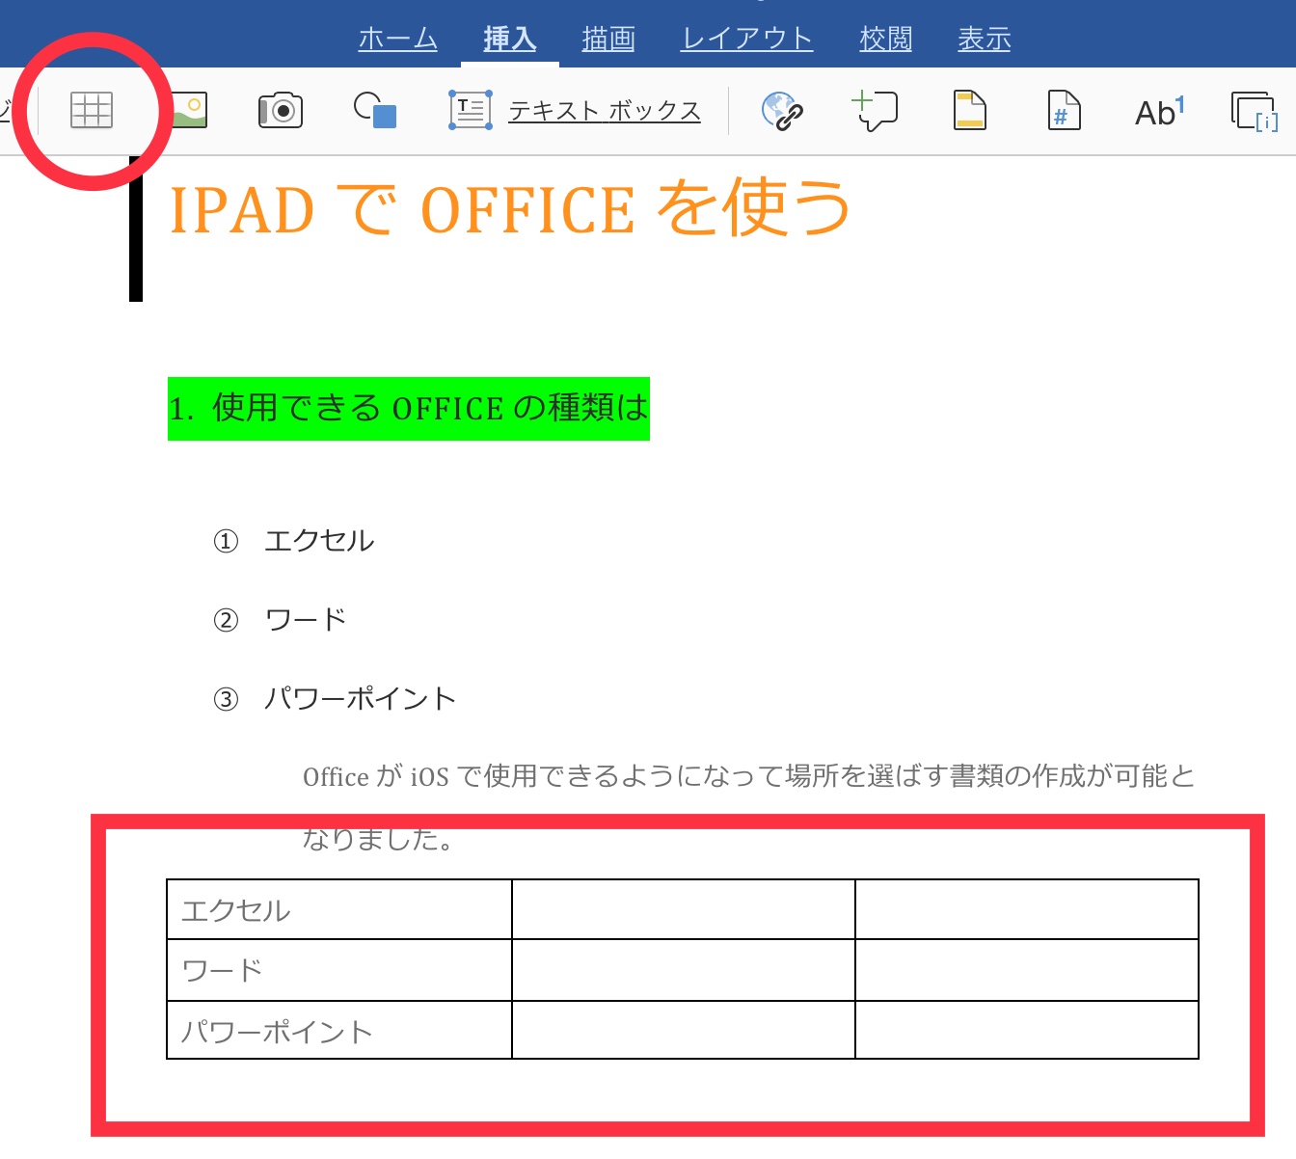The width and height of the screenshot is (1296, 1159).
Task: Click the table cell ワード
Action: point(339,970)
